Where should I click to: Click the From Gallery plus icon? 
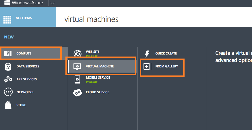point(147,67)
